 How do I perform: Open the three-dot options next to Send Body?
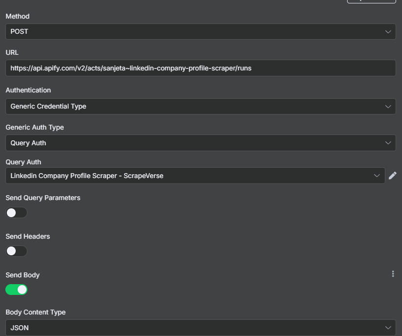point(393,274)
